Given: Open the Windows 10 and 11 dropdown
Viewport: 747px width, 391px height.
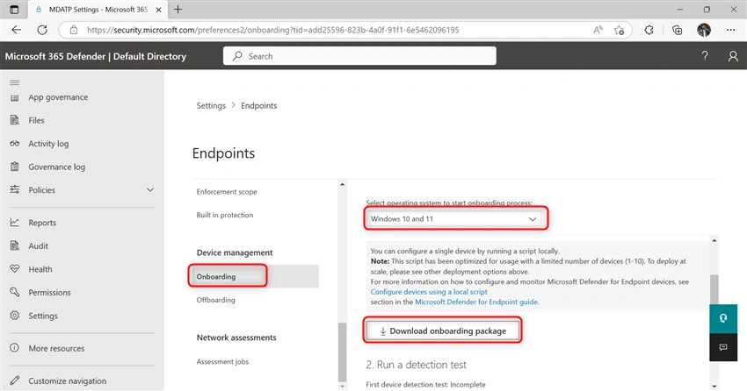Looking at the screenshot, I should 453,219.
